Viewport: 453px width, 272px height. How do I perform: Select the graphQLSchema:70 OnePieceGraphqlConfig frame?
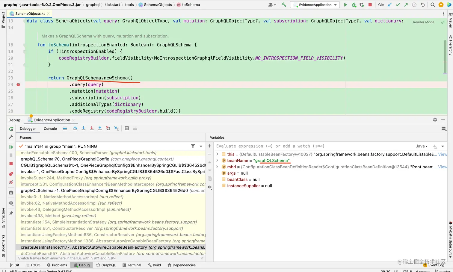111,159
